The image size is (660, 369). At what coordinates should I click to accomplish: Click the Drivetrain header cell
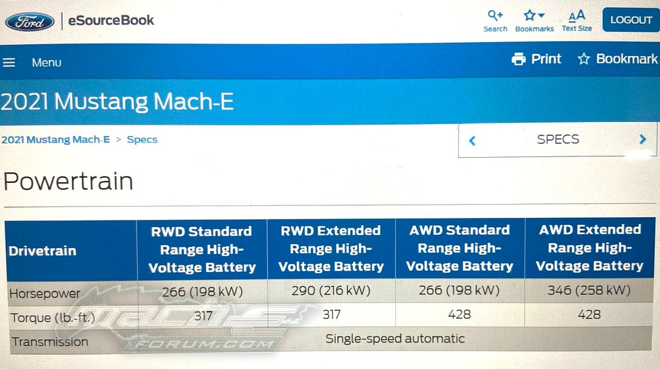pos(71,251)
